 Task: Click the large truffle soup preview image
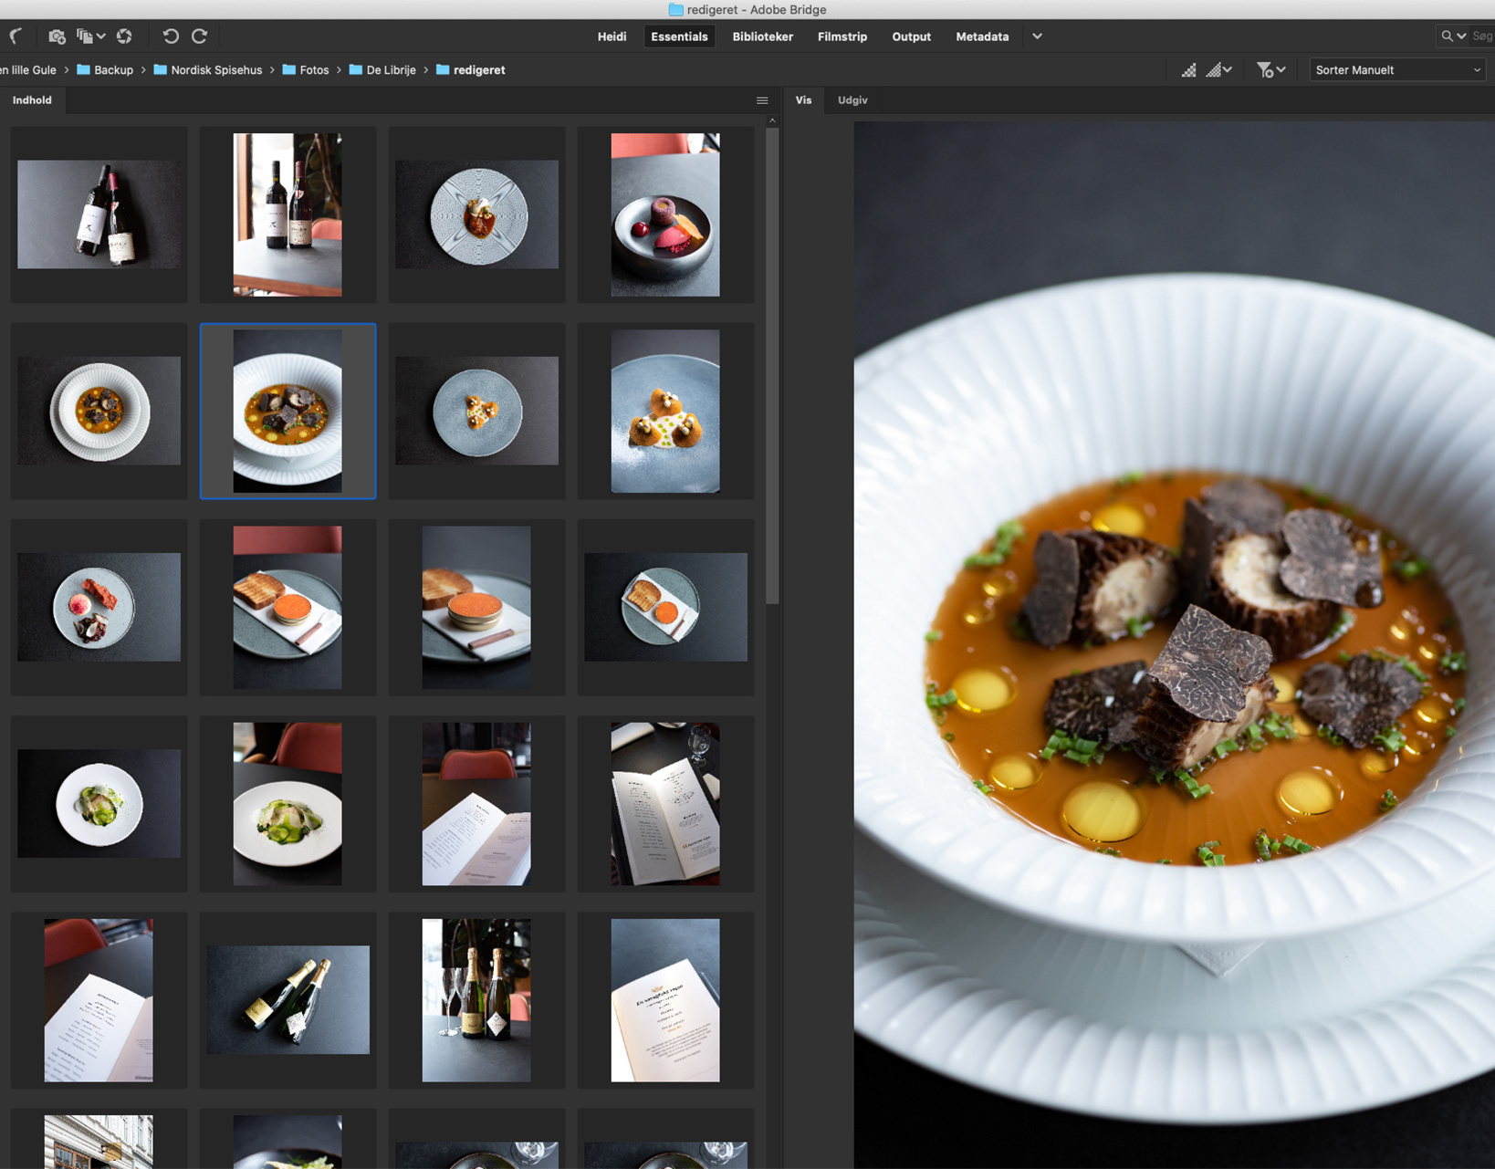pos(1174,644)
